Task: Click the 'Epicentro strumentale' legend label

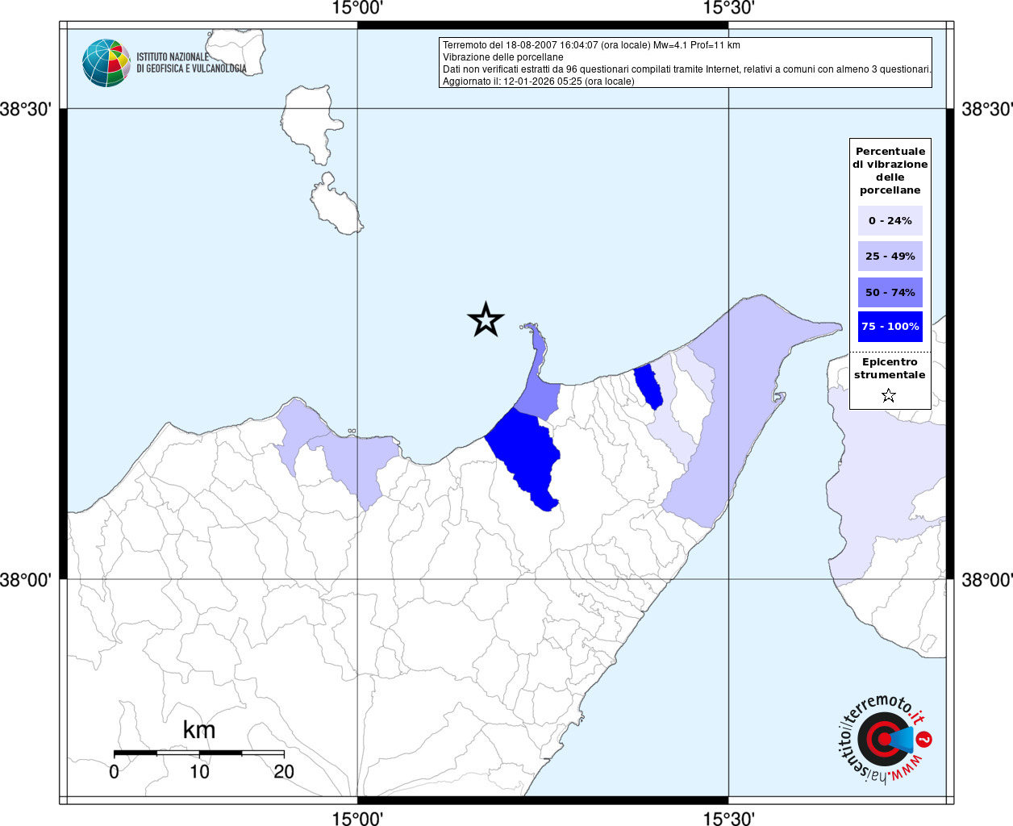Action: [x=890, y=368]
